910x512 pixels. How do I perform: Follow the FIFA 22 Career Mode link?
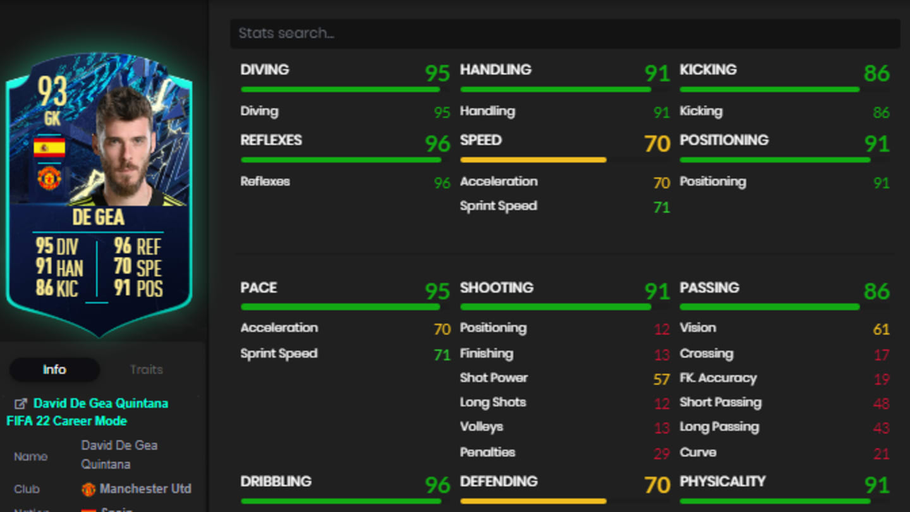66,421
